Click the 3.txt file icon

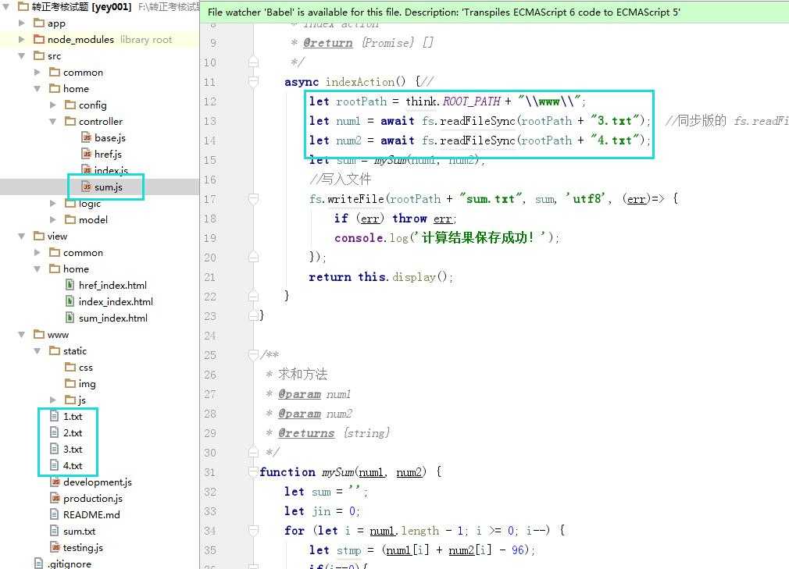coord(55,449)
